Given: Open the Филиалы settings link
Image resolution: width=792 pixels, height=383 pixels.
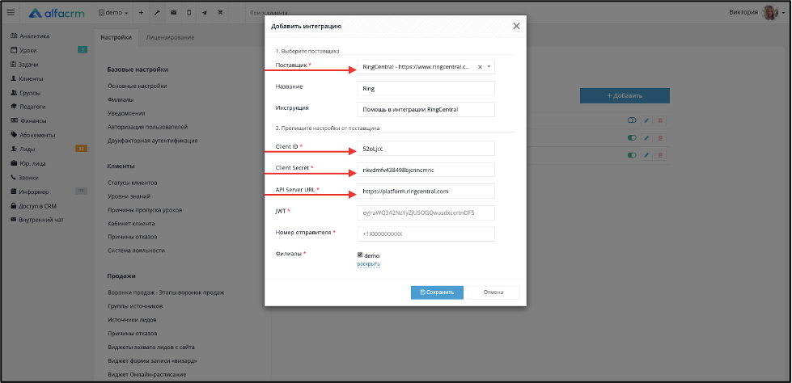Looking at the screenshot, I should point(121,100).
